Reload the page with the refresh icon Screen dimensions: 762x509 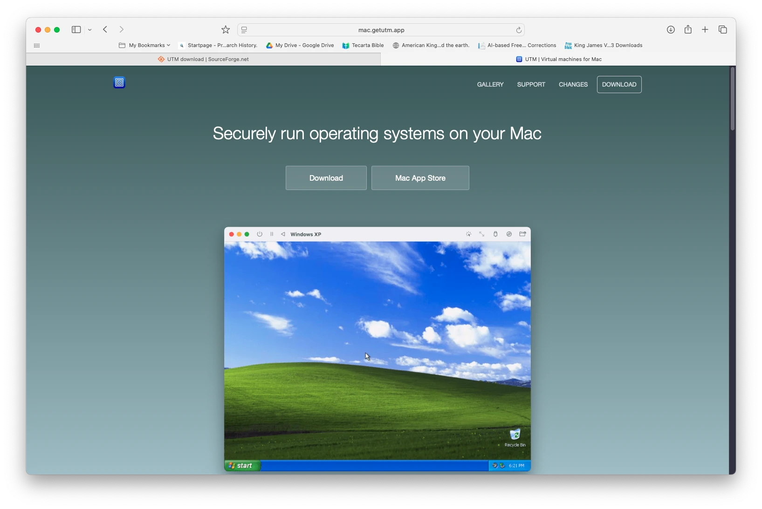coord(519,30)
